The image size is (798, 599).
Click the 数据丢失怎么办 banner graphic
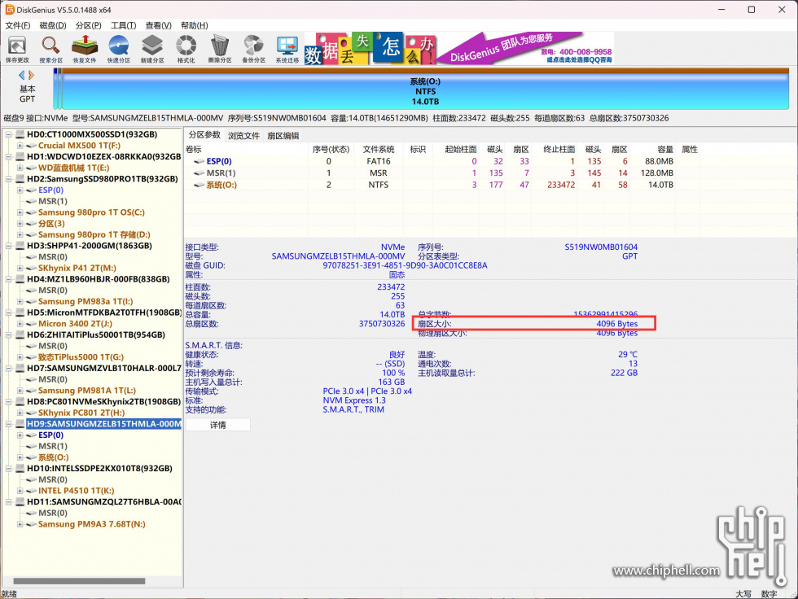pyautogui.click(x=370, y=49)
